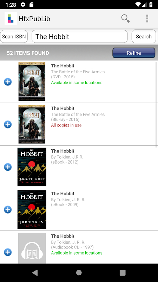Tap the magnifier search icon in header

(125, 19)
